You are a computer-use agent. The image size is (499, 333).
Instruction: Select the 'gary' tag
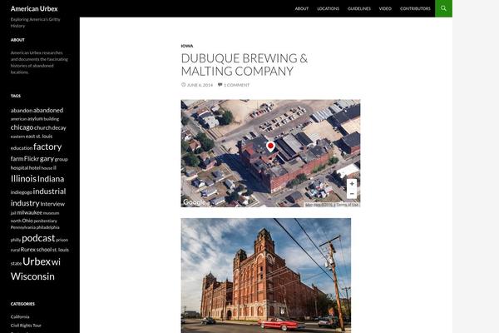(x=47, y=159)
